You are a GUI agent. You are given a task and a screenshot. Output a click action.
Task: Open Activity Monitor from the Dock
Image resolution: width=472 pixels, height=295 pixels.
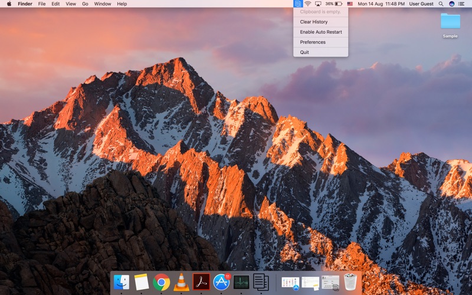click(x=241, y=283)
